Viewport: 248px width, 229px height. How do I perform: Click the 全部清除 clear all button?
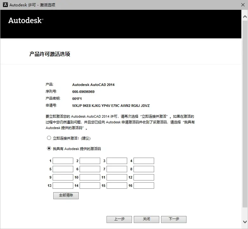(x=66, y=196)
